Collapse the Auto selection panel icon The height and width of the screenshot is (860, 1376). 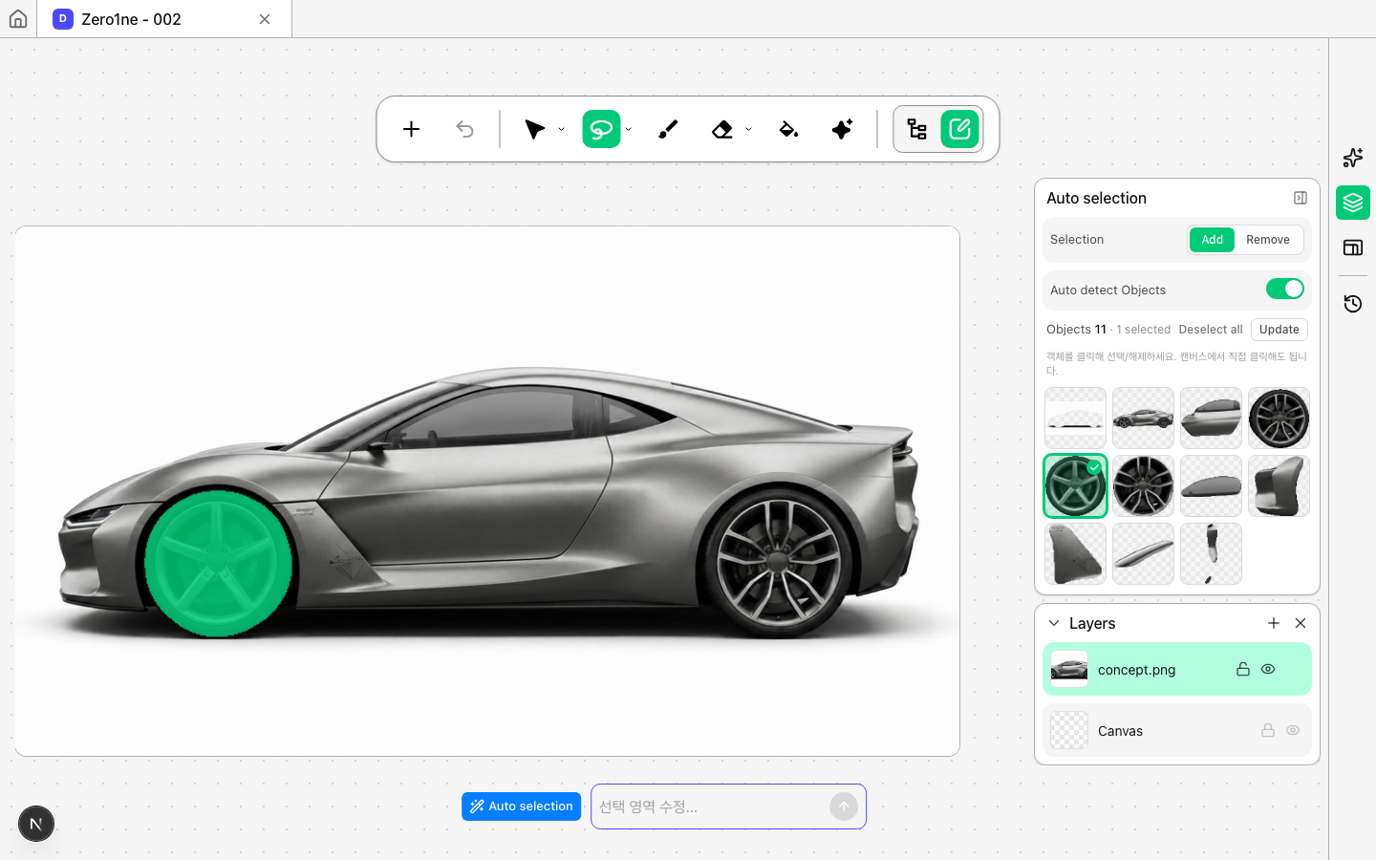point(1301,198)
